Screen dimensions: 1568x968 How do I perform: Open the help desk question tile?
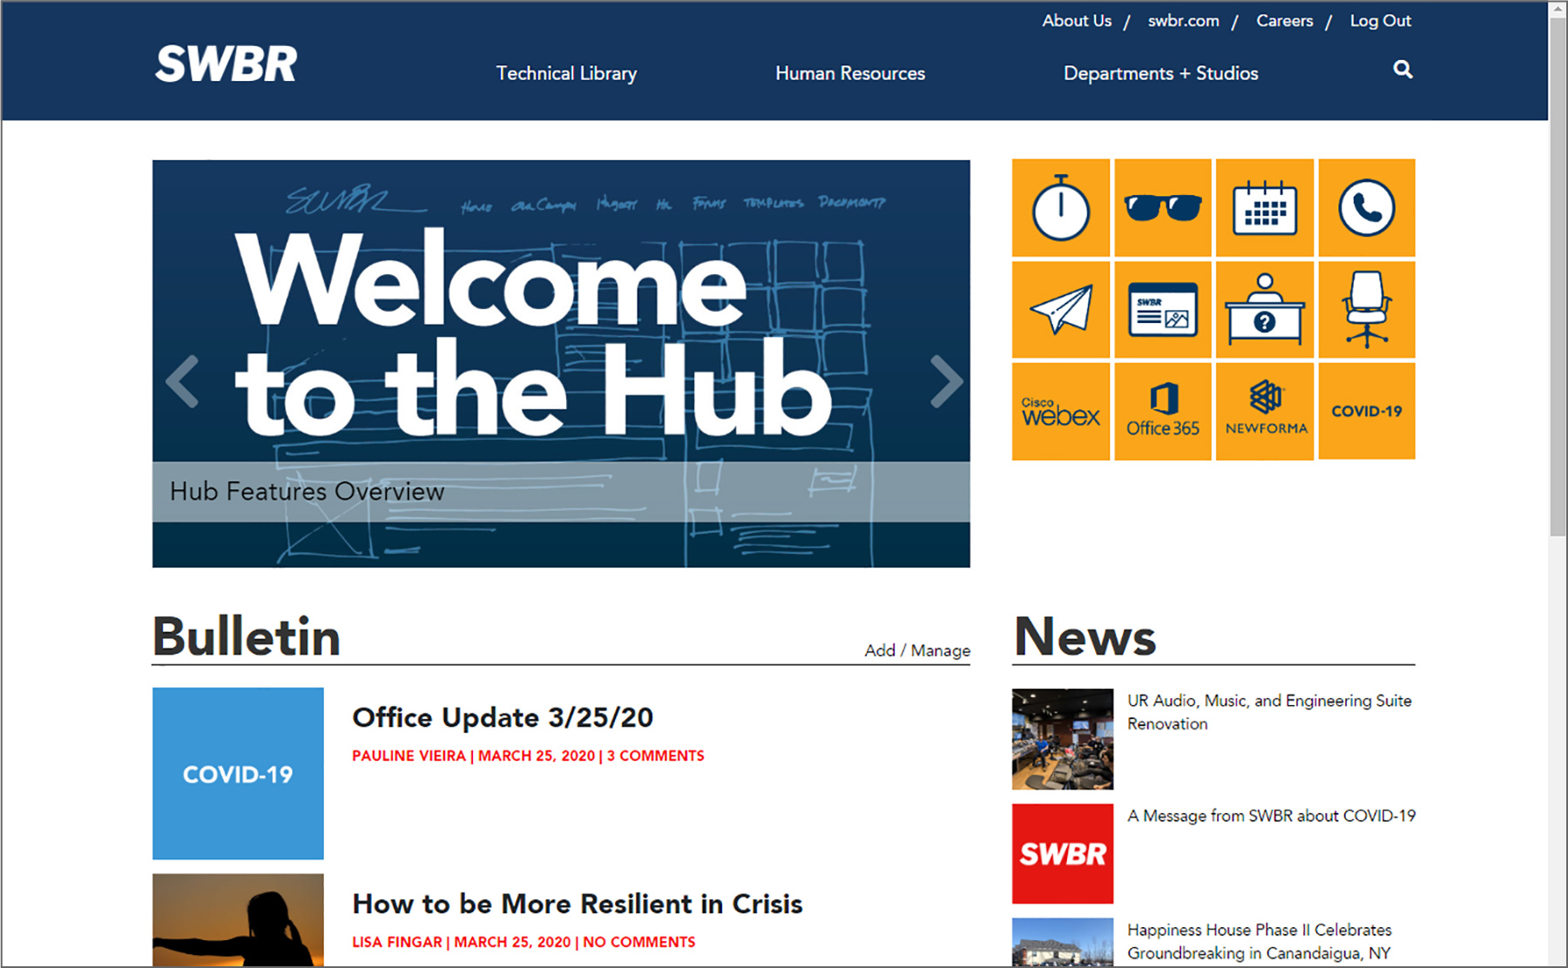click(x=1264, y=310)
